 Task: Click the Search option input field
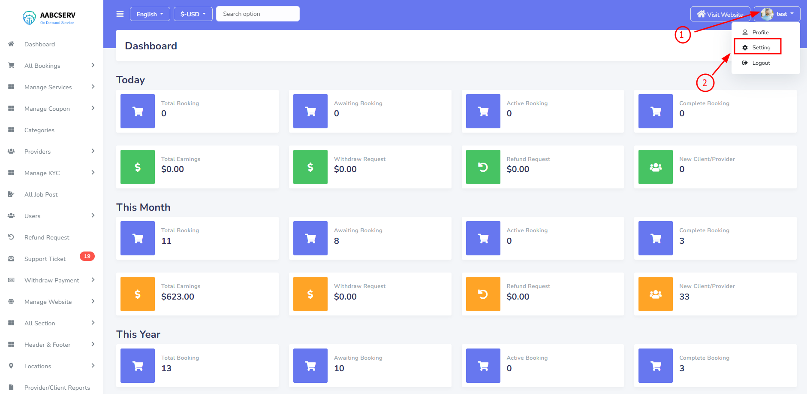[x=258, y=14]
